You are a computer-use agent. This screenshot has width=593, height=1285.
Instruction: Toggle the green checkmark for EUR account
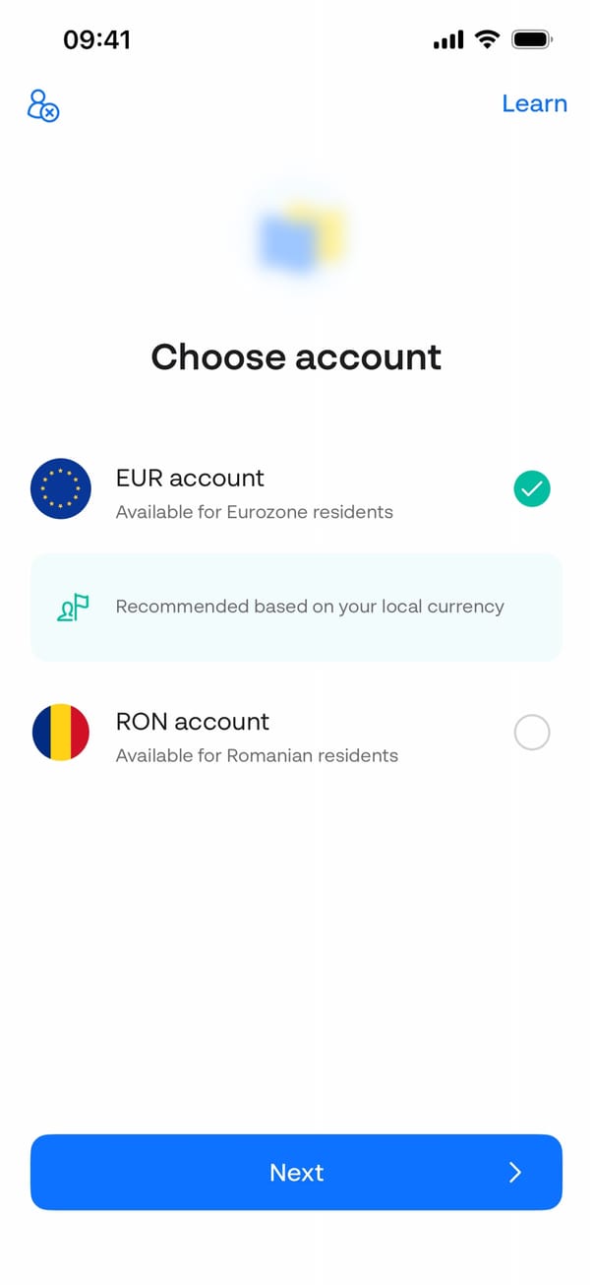532,488
